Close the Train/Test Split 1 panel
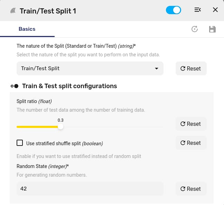The height and width of the screenshot is (205, 224). [x=215, y=10]
